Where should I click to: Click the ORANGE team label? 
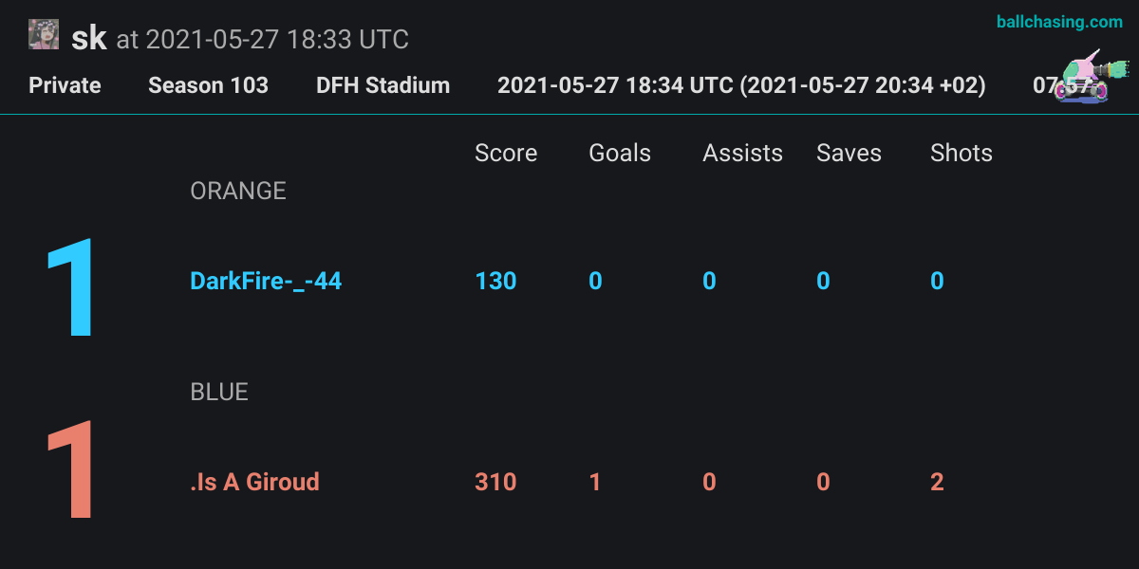(238, 191)
